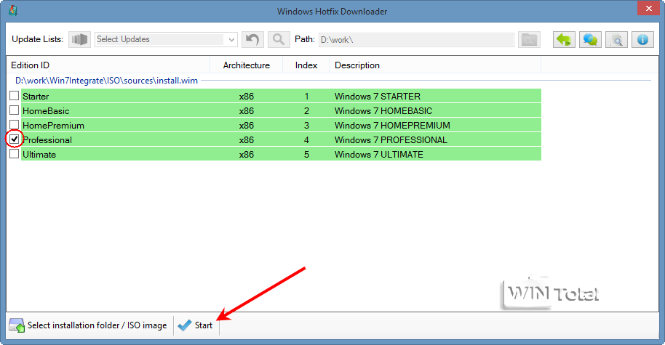Screen dimensions: 665x345
Task: Uncheck the Professional edition checkbox
Action: 15,139
